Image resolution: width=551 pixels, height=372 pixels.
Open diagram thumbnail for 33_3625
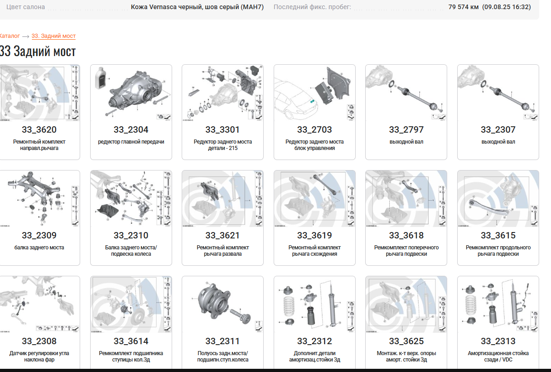tap(406, 305)
